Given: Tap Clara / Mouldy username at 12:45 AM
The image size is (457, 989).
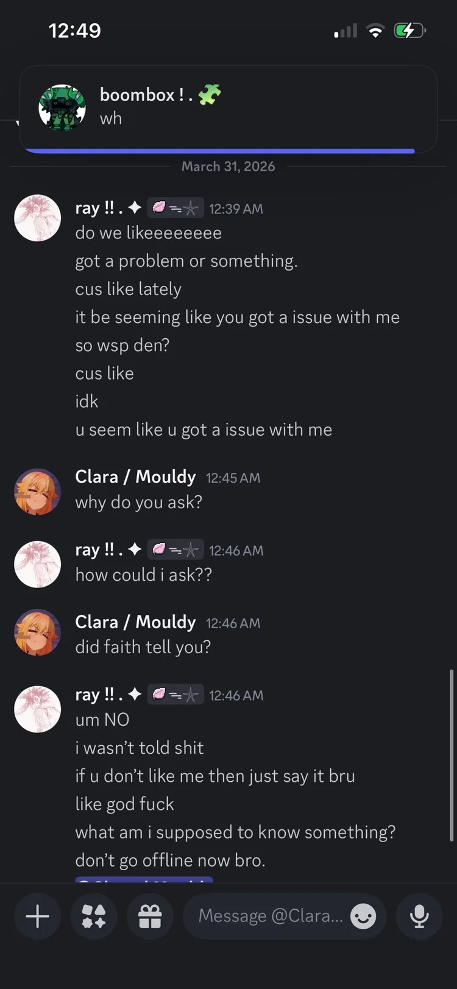Looking at the screenshot, I should click(135, 477).
